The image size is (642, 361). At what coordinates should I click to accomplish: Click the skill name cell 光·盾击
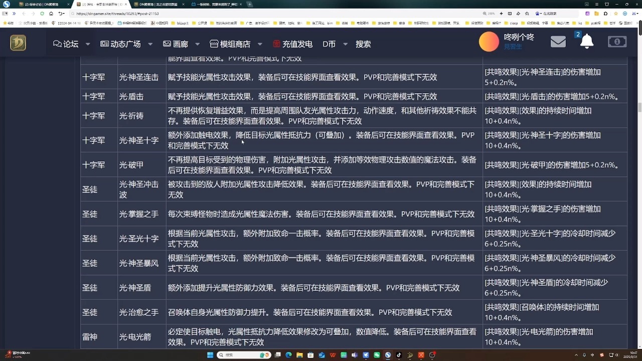(x=142, y=96)
